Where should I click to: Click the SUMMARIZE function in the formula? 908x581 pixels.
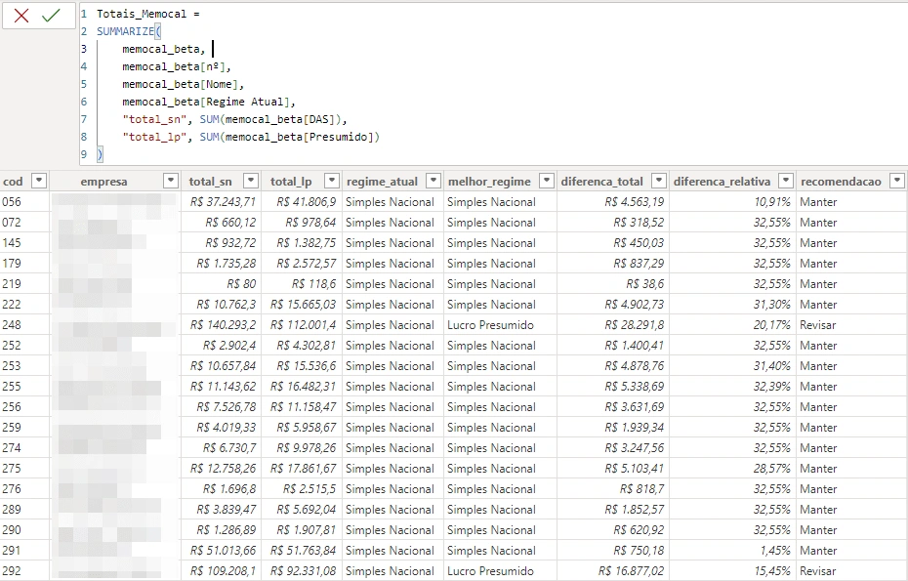tap(125, 31)
